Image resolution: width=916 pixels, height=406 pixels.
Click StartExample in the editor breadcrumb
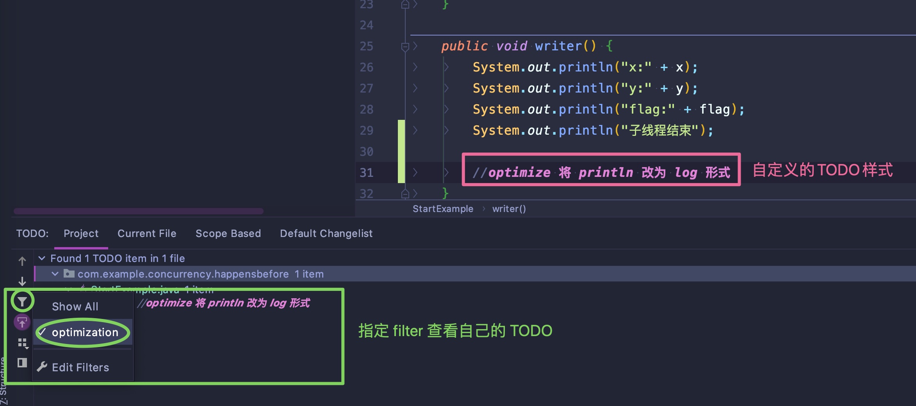[443, 209]
